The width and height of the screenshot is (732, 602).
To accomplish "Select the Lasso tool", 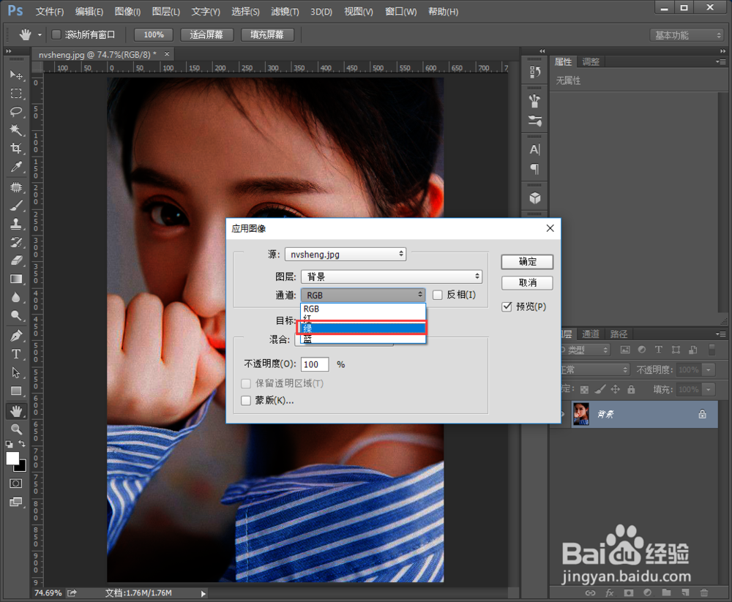I will click(16, 111).
